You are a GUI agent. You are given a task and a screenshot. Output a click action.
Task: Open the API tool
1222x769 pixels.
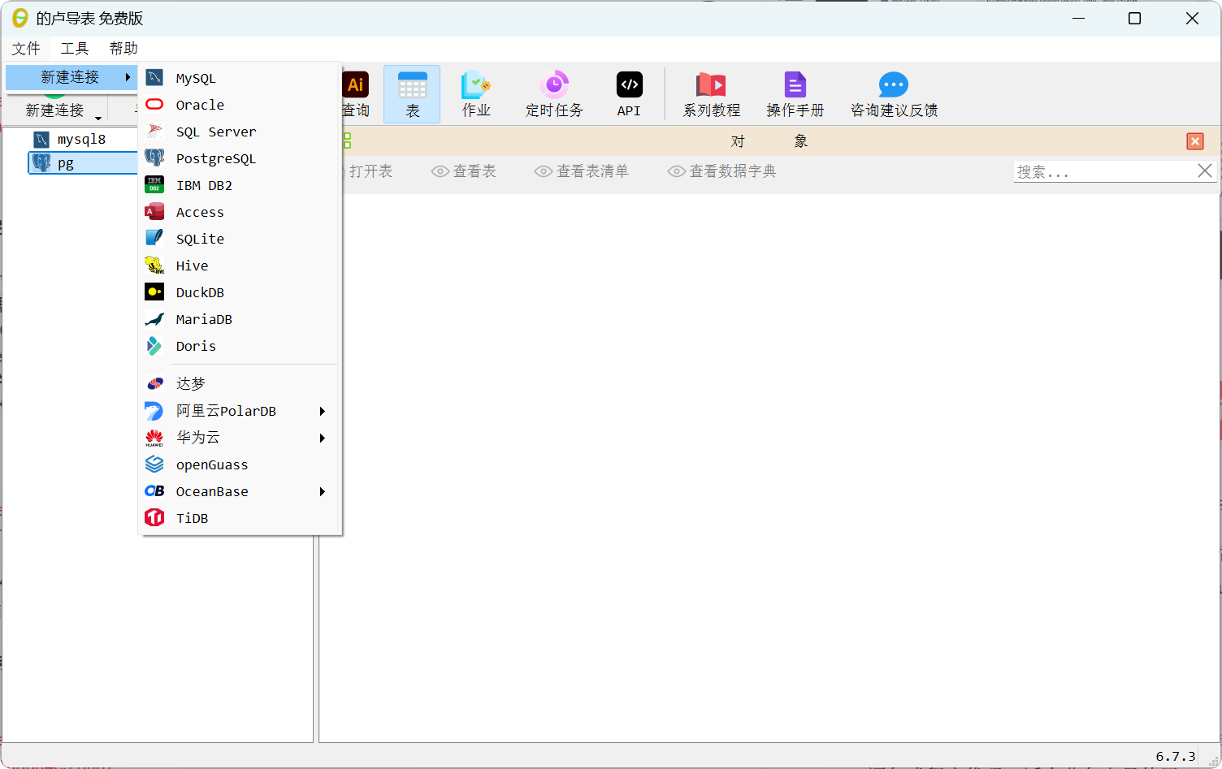click(x=629, y=94)
